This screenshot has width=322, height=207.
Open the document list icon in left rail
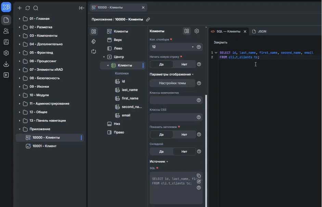point(6,42)
